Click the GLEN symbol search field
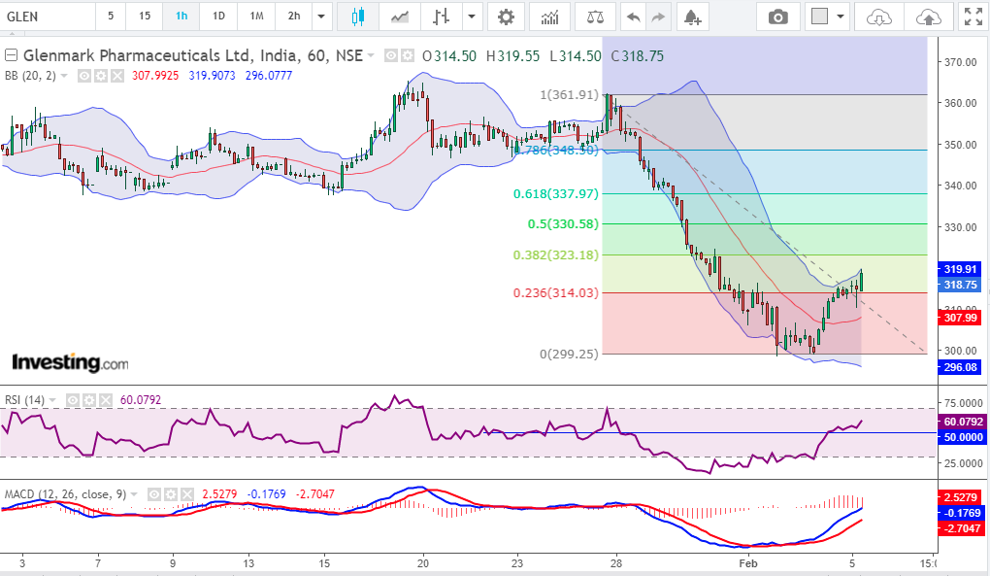The height and width of the screenshot is (576, 990). (x=48, y=17)
